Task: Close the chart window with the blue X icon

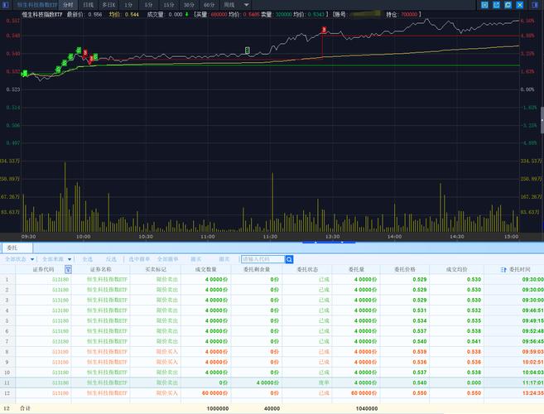Action: [520, 5]
